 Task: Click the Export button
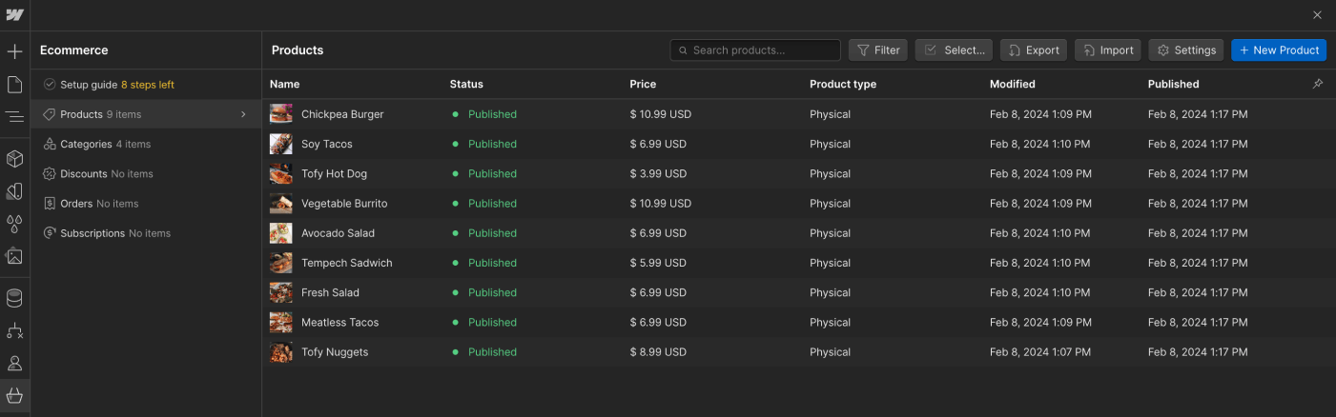pyautogui.click(x=1034, y=50)
